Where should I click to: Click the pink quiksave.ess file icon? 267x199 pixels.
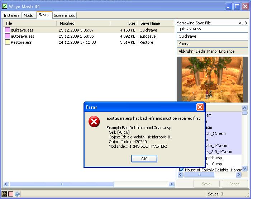8,30
